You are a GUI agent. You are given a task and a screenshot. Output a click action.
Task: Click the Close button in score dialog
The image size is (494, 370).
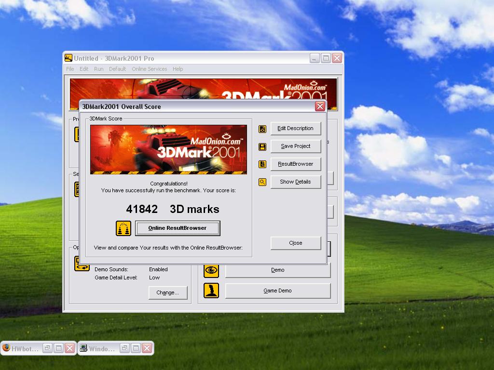296,243
